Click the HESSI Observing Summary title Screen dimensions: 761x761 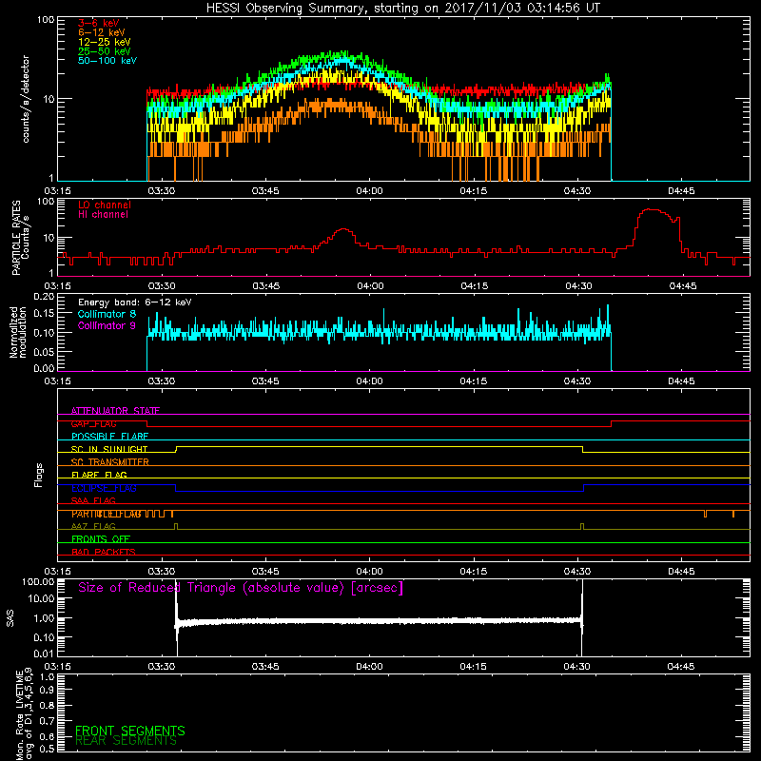[x=403, y=9]
